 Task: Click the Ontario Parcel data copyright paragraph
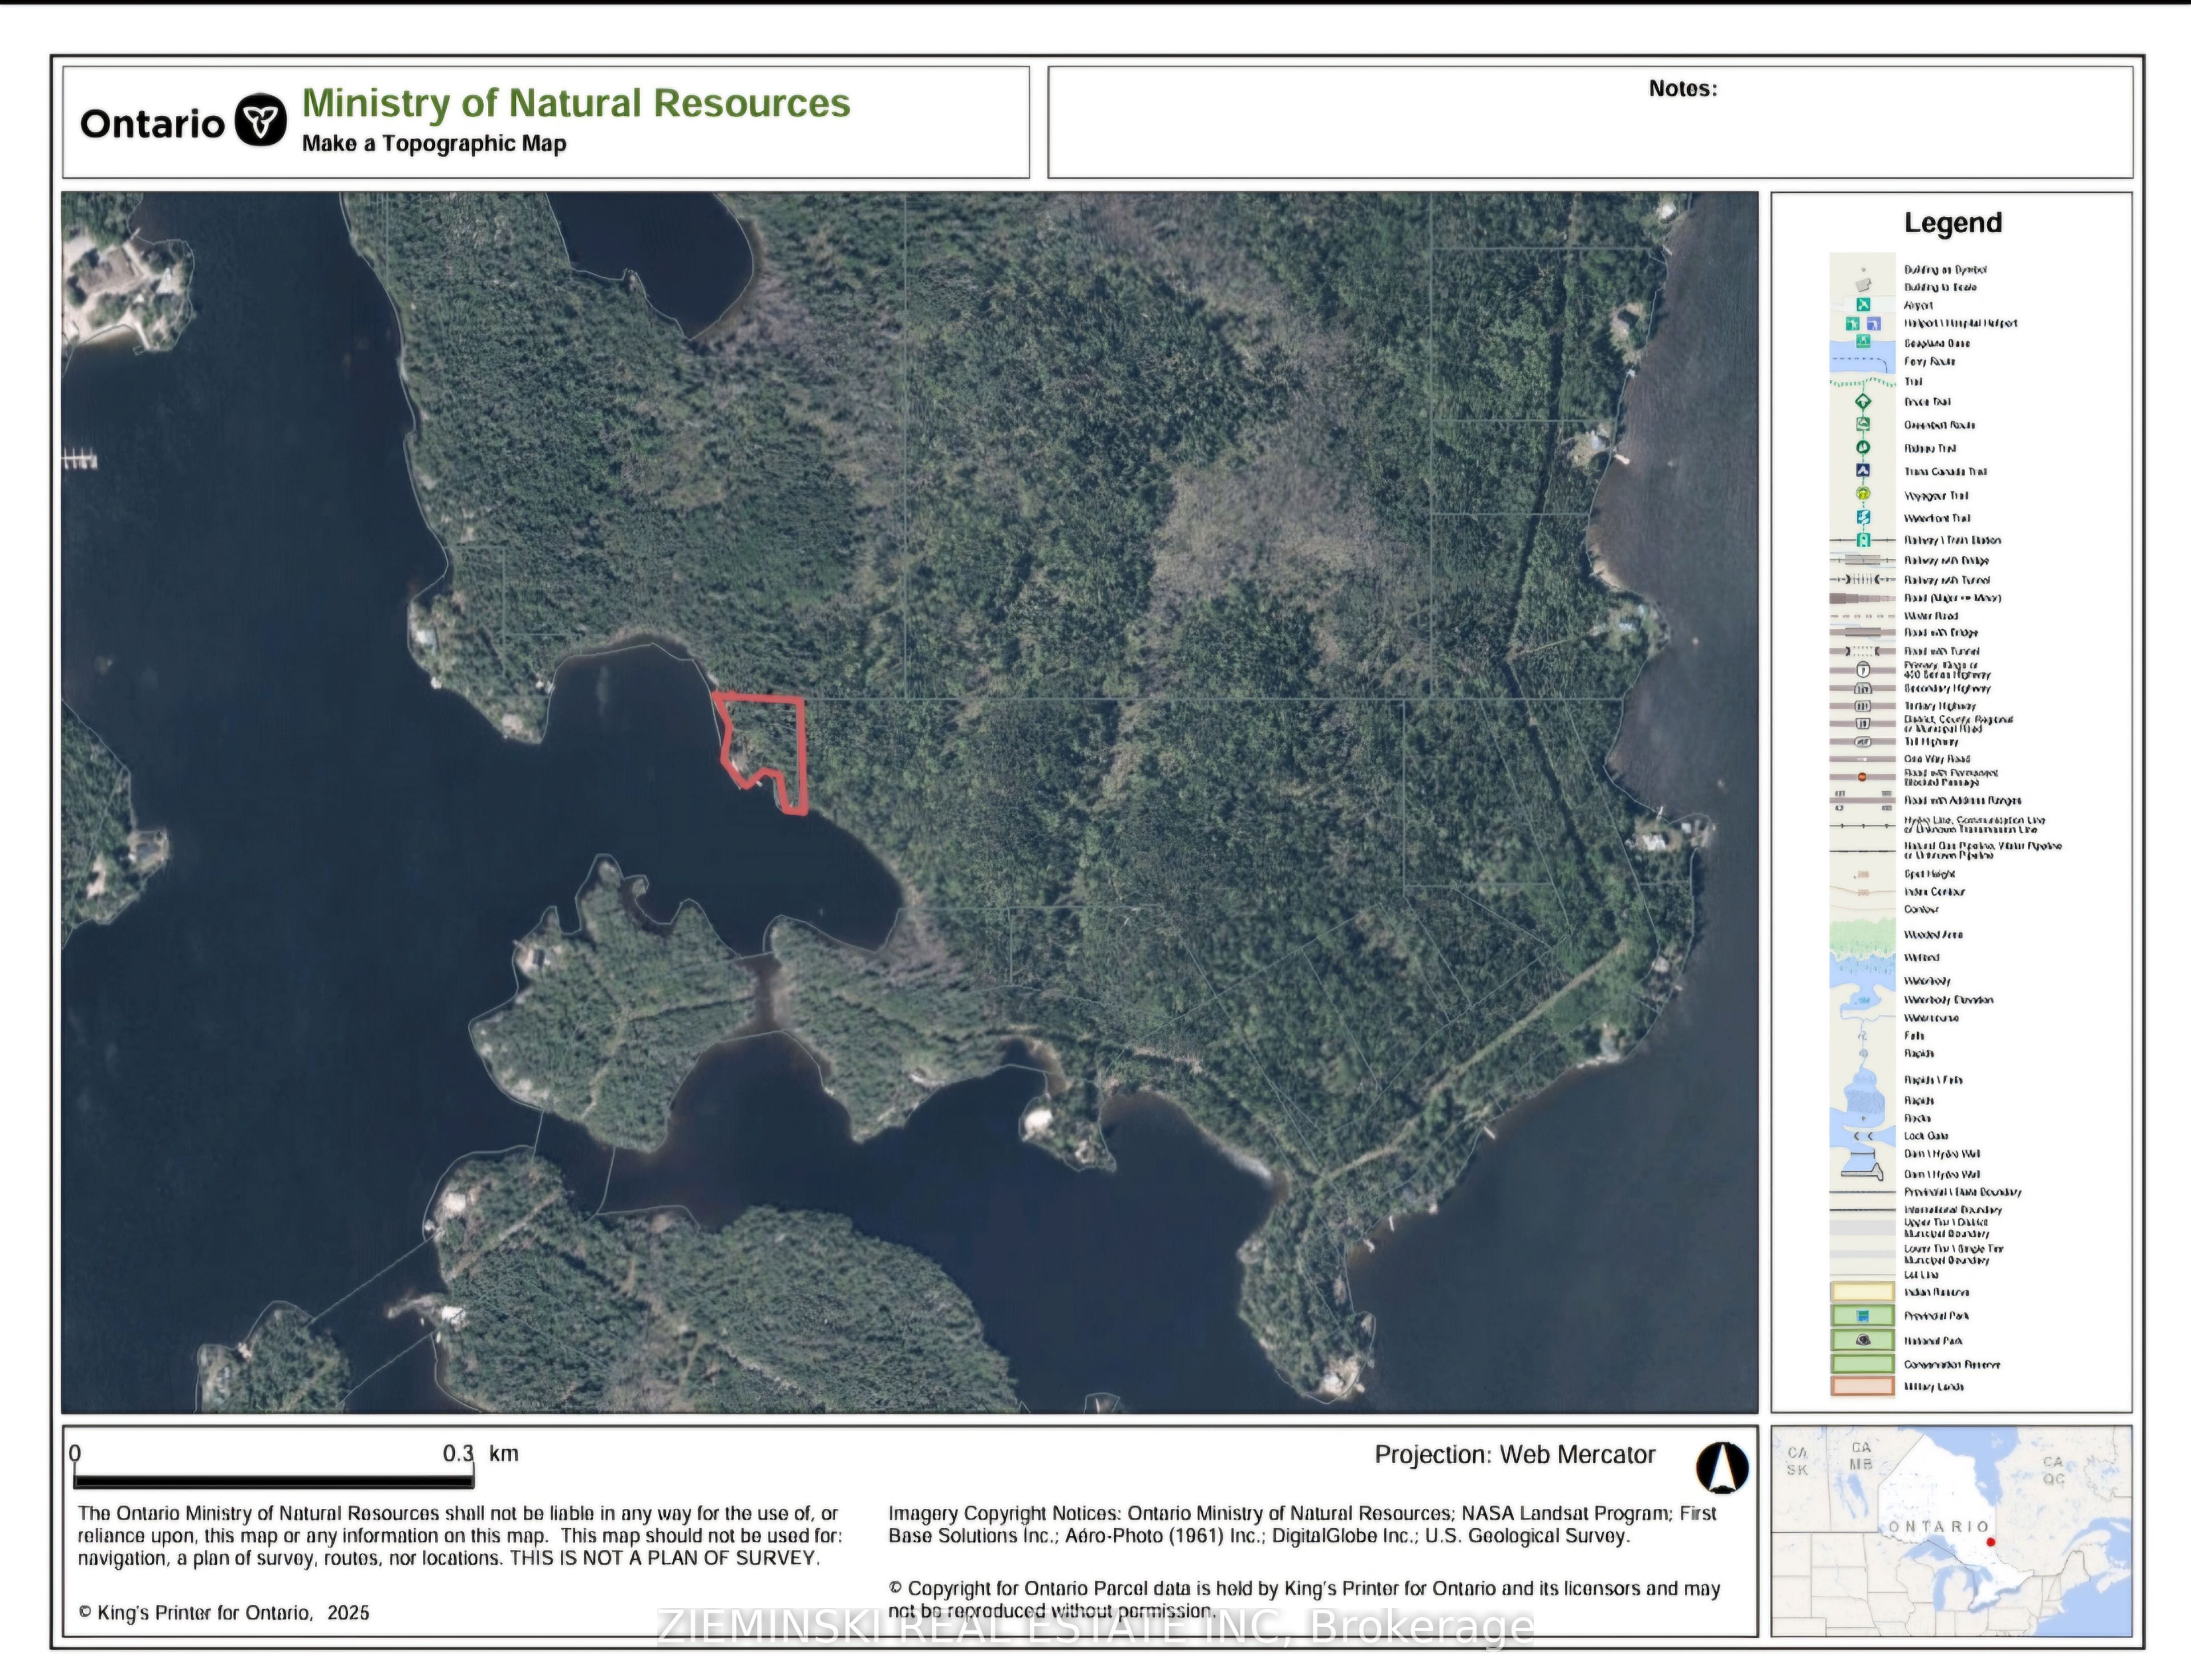tap(1304, 1599)
